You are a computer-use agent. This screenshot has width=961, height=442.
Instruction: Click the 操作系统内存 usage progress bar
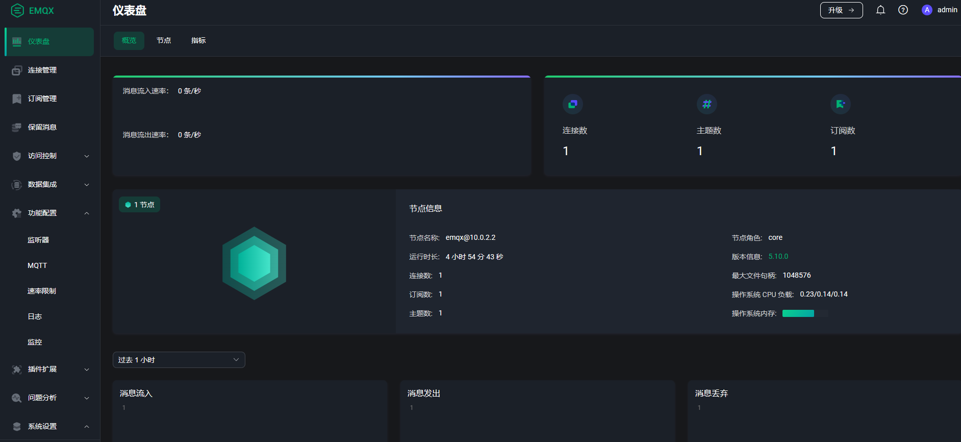[805, 313]
